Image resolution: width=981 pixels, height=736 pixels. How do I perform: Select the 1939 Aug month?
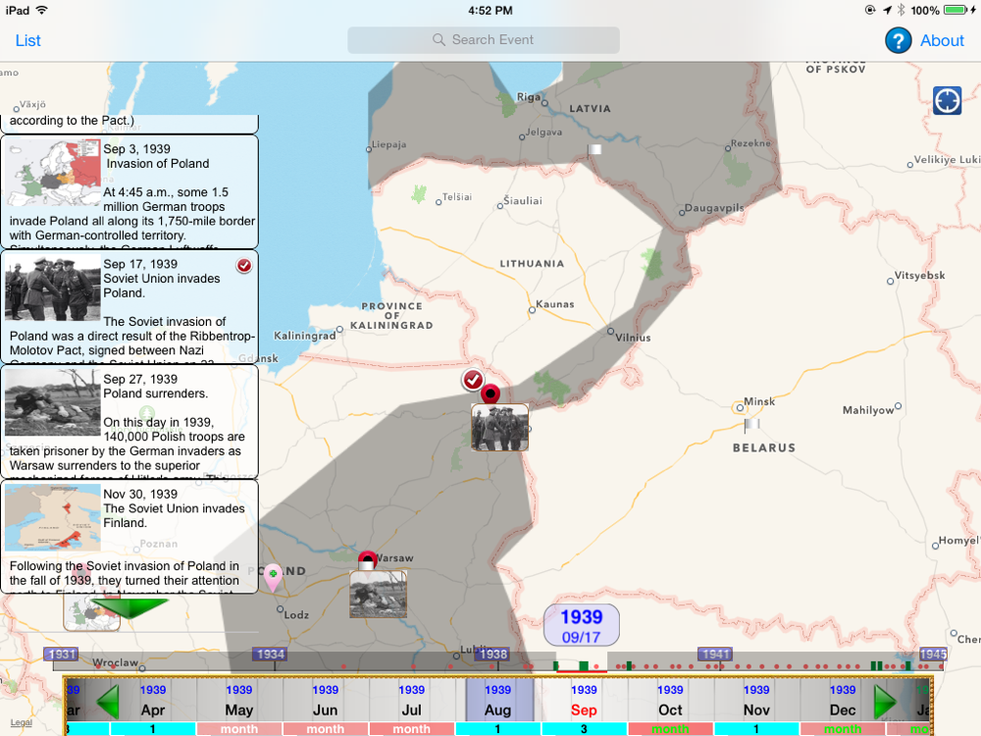pos(498,701)
